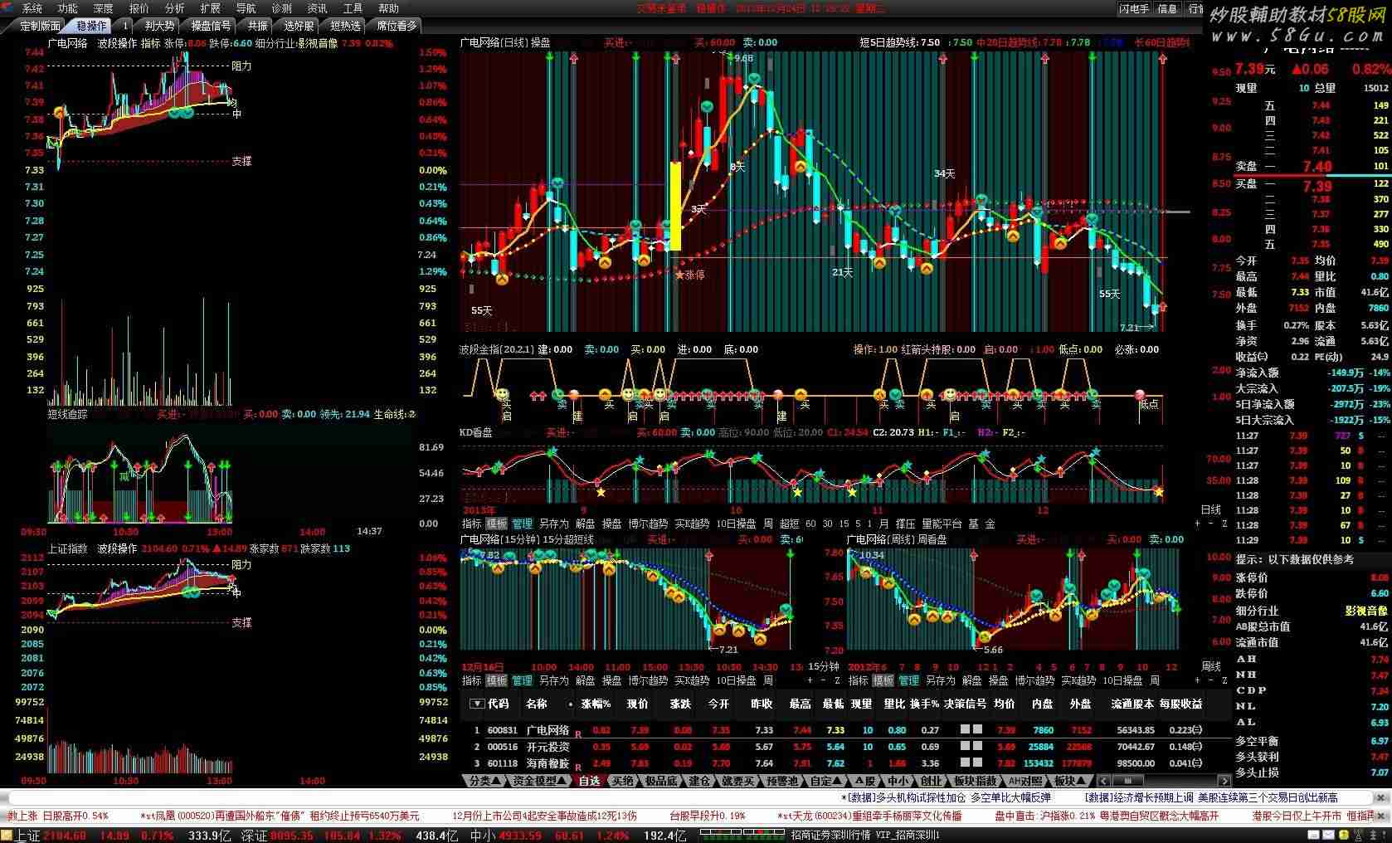This screenshot has height=843, width=1392.
Task: Click first 决策信号 square for 广电网络
Action: pyautogui.click(x=965, y=730)
